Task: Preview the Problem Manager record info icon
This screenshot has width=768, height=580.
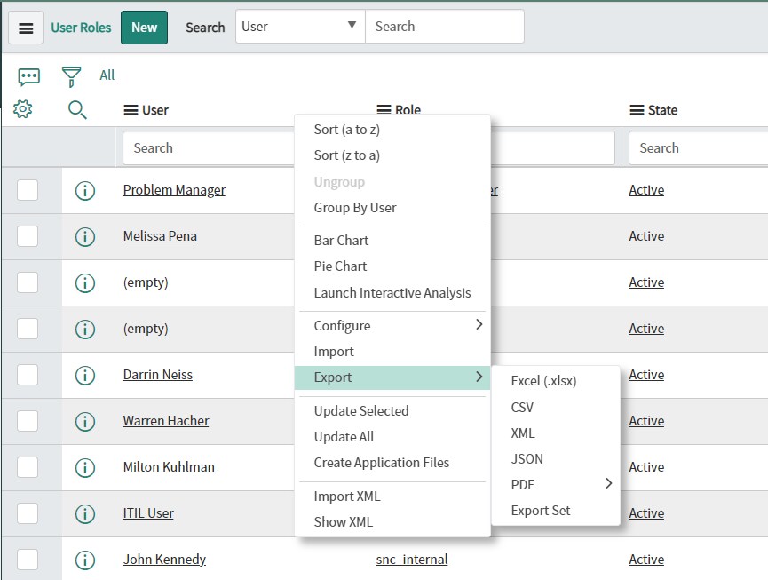Action: pyautogui.click(x=85, y=191)
